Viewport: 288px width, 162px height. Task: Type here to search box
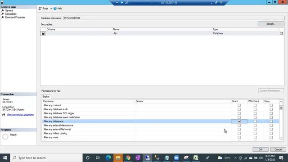click(46, 158)
